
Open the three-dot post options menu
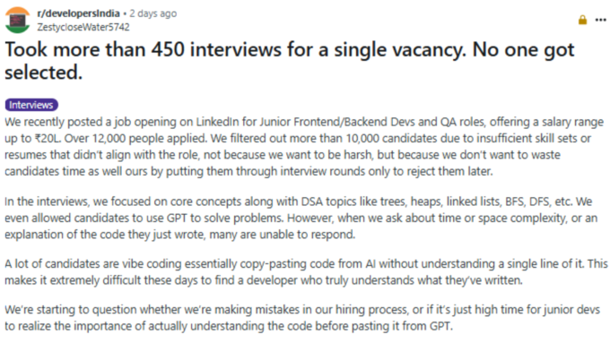tap(601, 20)
